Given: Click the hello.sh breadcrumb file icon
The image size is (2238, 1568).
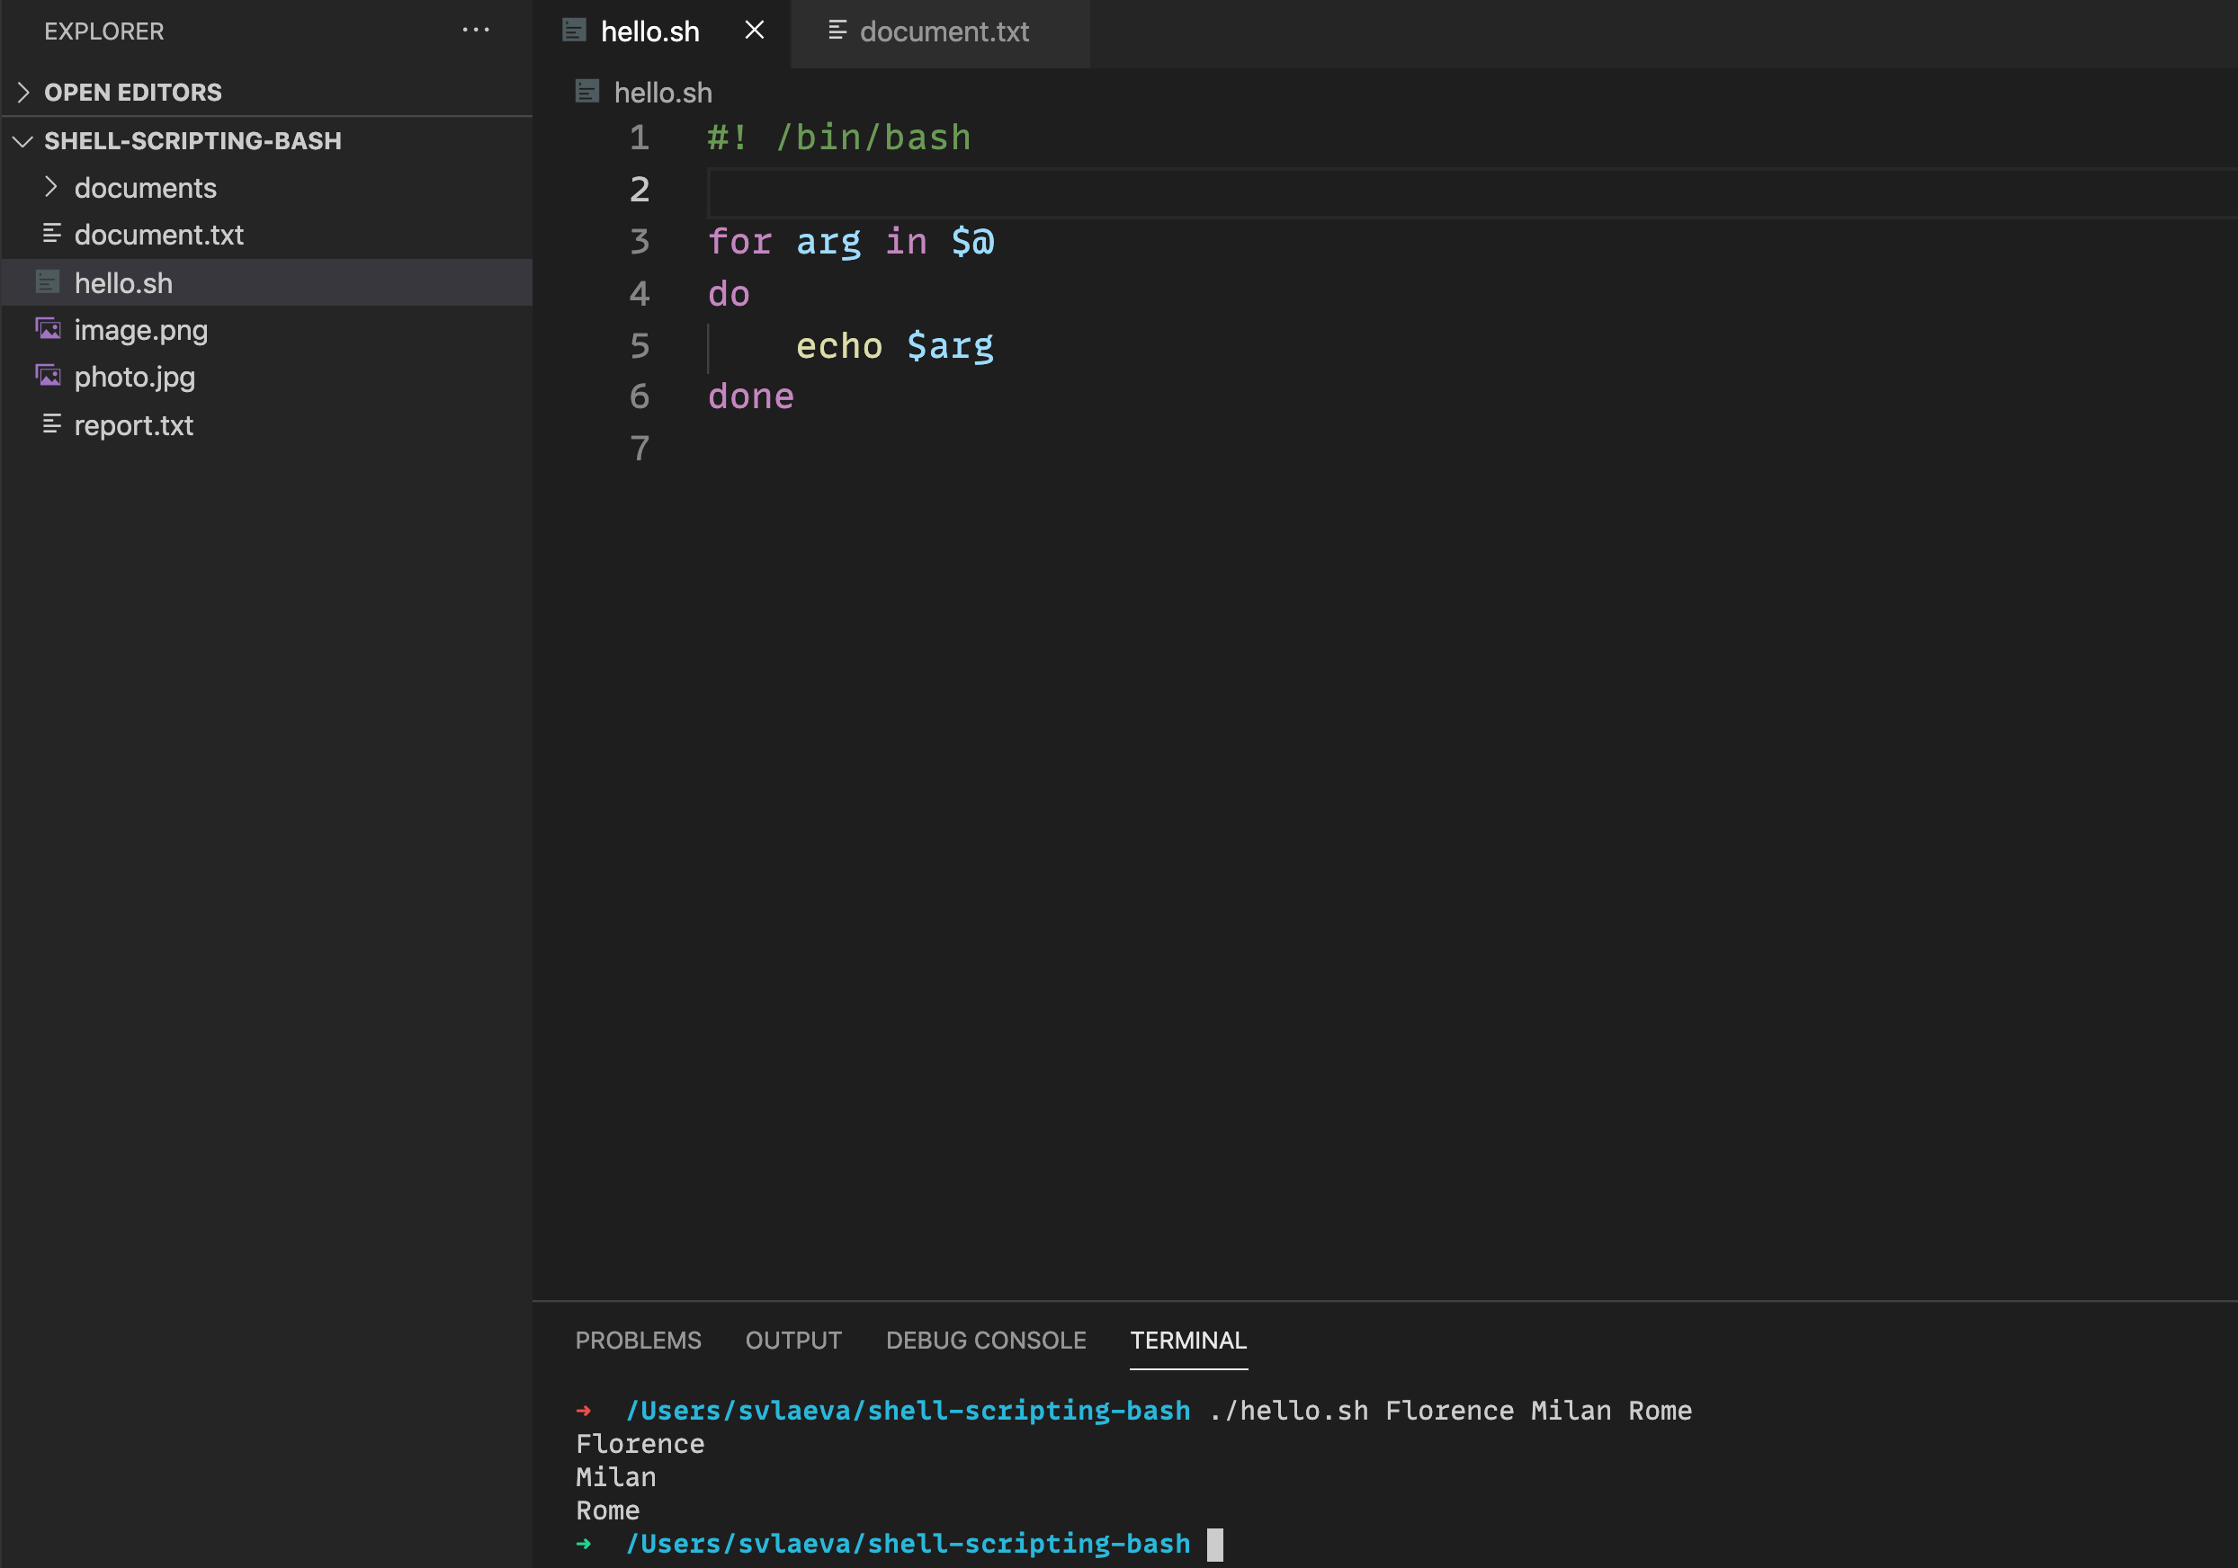Looking at the screenshot, I should coord(586,92).
